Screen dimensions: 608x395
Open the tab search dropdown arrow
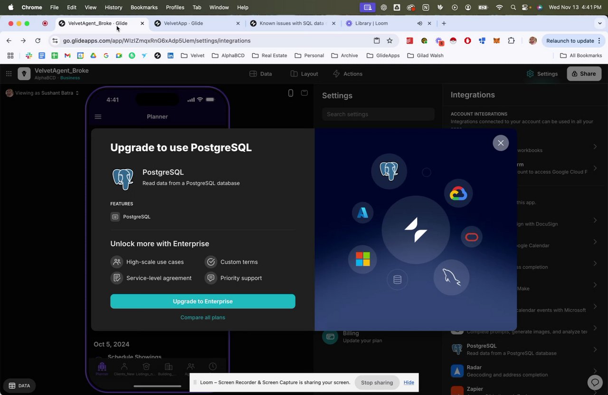point(600,23)
